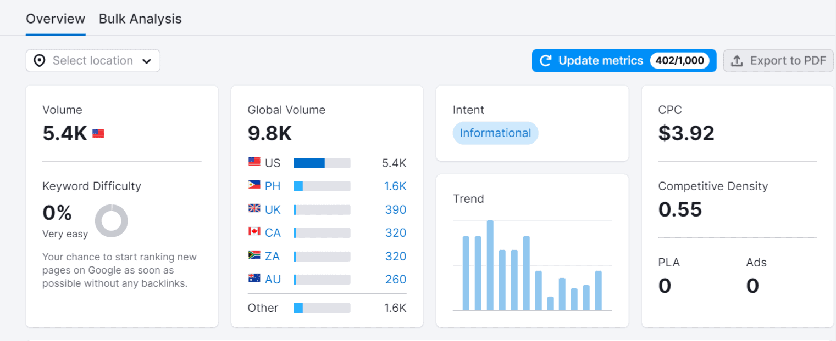The height and width of the screenshot is (341, 836).
Task: Click the 1.6K Philippines volume value
Action: (395, 186)
